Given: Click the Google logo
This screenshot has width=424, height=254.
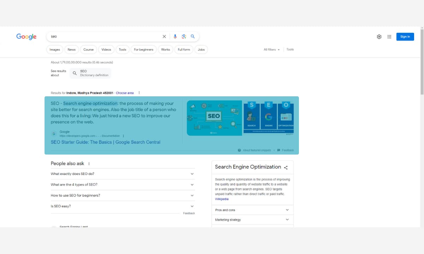Looking at the screenshot, I should 26,37.
